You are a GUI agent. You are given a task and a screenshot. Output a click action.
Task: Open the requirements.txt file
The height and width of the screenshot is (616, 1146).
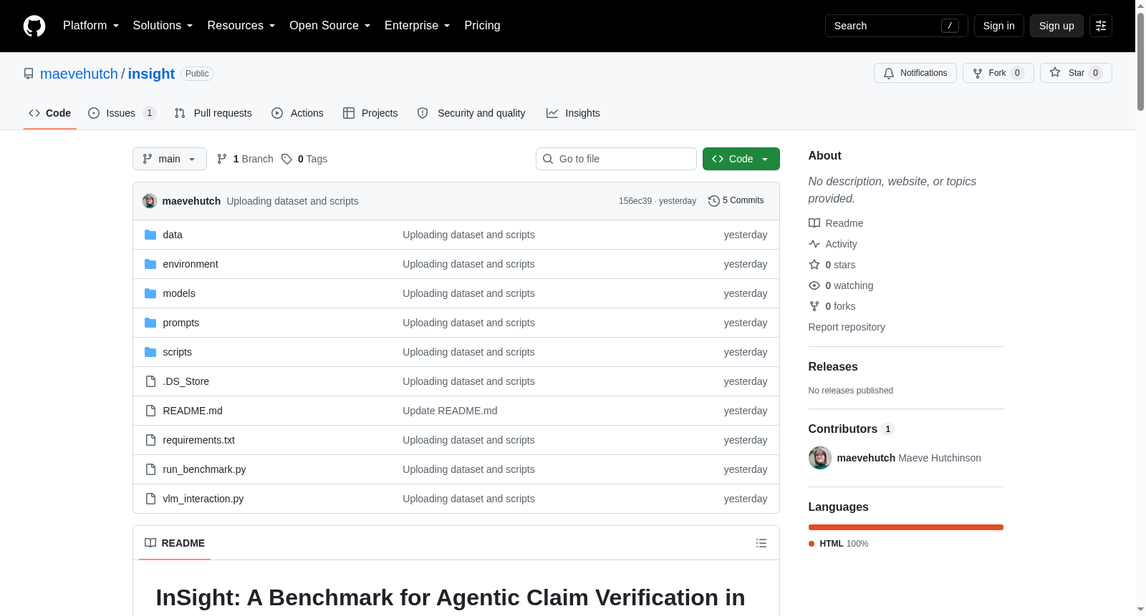(199, 440)
